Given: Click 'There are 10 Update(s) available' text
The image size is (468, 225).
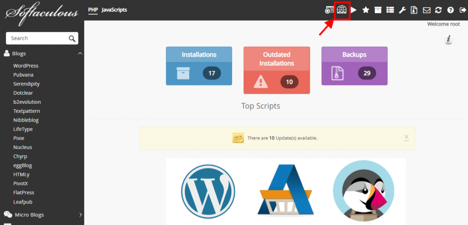Looking at the screenshot, I should click(x=282, y=138).
